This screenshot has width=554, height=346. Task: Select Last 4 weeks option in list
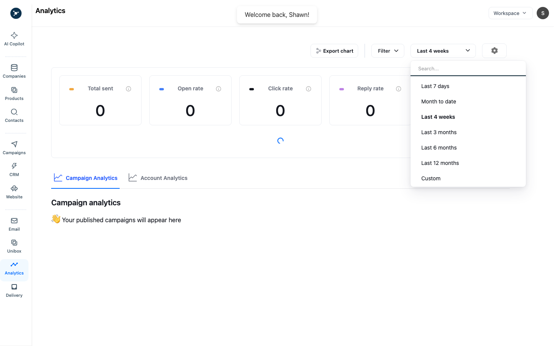[x=468, y=117]
